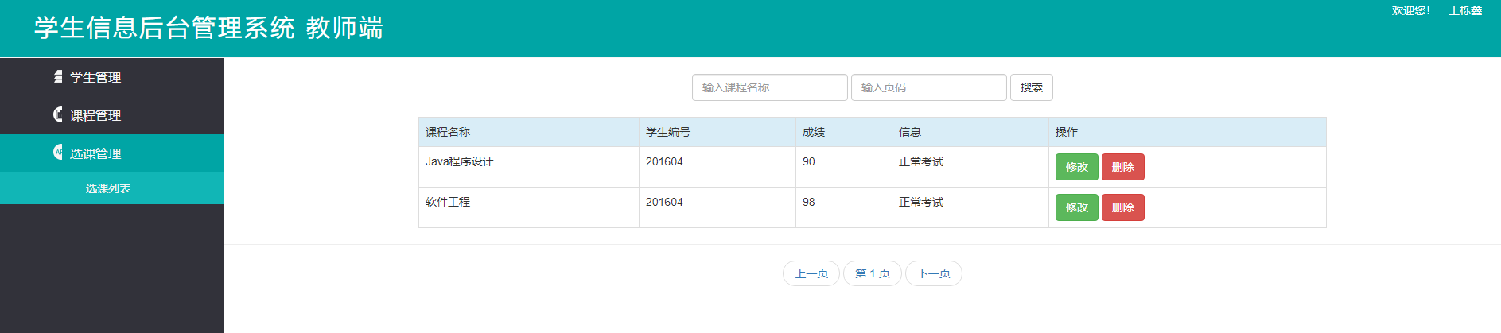Open 课程管理 menu in sidebar

(111, 115)
